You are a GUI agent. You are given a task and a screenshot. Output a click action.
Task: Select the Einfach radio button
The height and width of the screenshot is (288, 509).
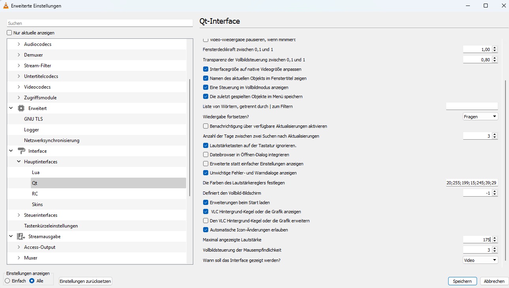coord(8,281)
